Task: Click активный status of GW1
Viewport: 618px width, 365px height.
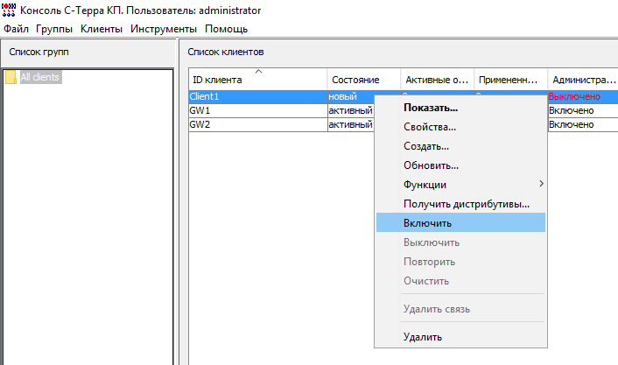Action: tap(350, 111)
